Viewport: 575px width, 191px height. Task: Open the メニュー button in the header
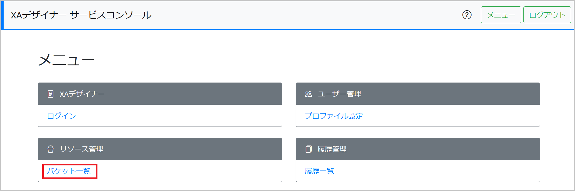point(500,15)
